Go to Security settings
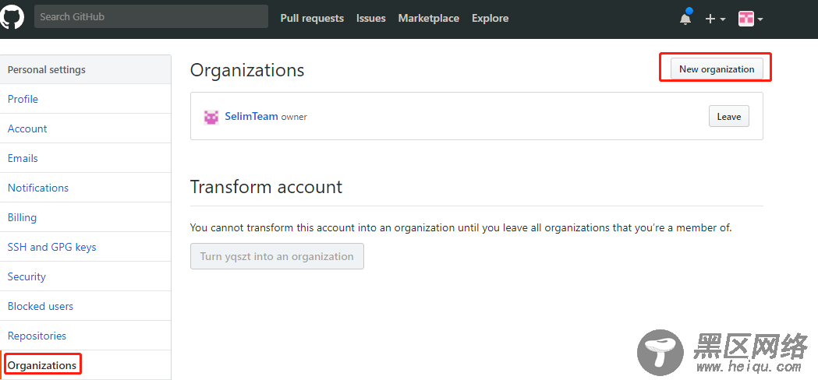This screenshot has width=818, height=380. coord(27,276)
